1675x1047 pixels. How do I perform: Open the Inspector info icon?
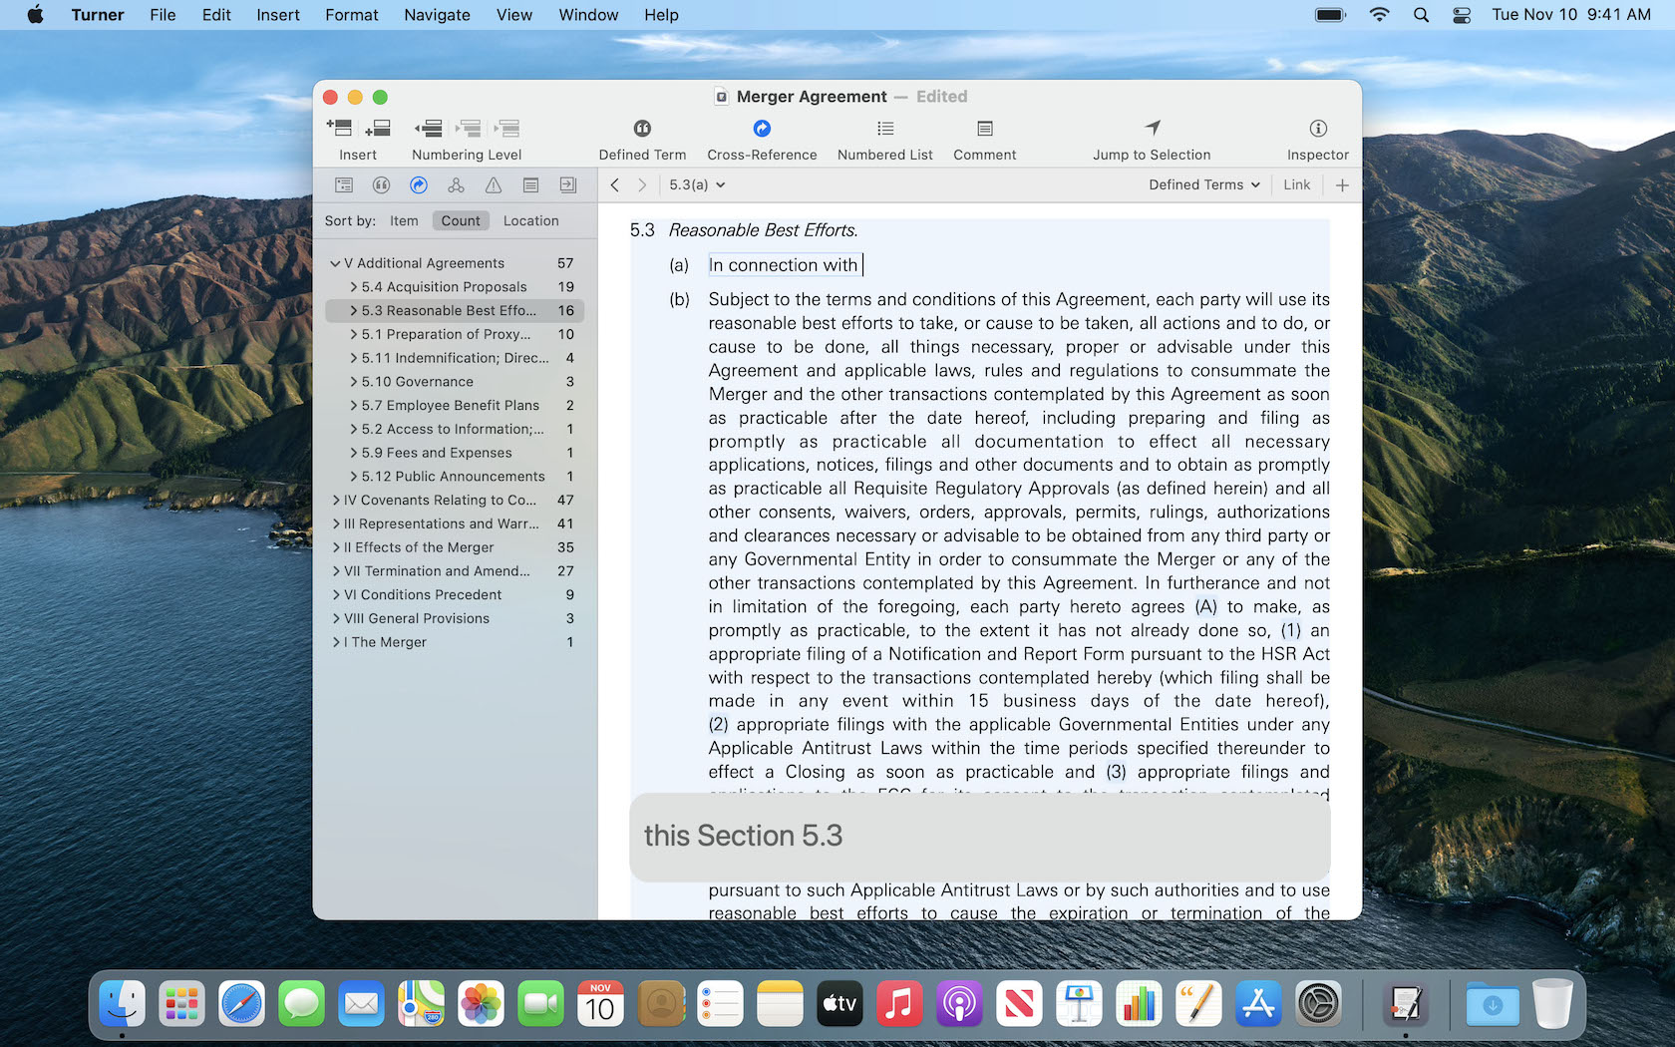pos(1318,128)
